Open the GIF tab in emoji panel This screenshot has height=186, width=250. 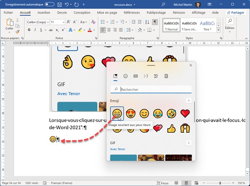136,76
